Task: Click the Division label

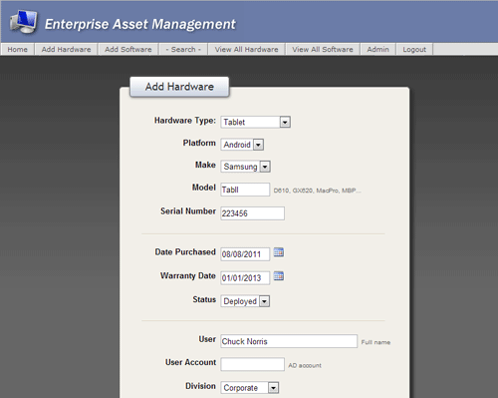Action: pos(200,386)
